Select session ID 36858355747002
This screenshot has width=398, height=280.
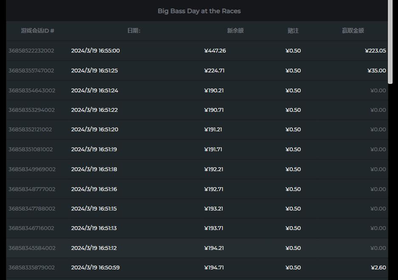point(31,71)
